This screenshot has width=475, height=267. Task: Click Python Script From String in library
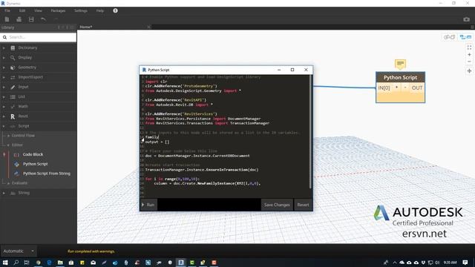(46, 174)
